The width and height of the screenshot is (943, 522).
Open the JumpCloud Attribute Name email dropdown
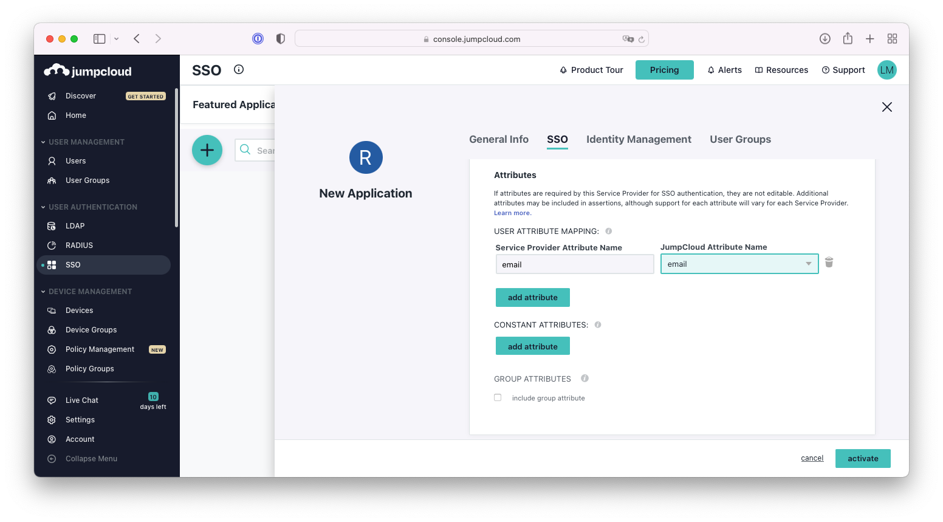pyautogui.click(x=739, y=264)
